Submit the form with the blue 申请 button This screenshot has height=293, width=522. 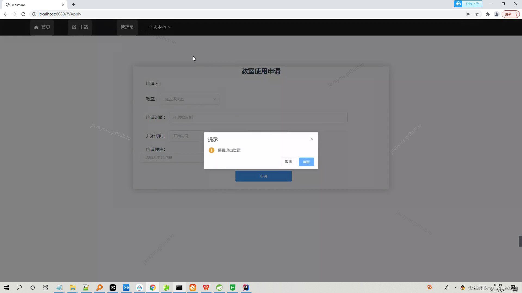coord(263,176)
